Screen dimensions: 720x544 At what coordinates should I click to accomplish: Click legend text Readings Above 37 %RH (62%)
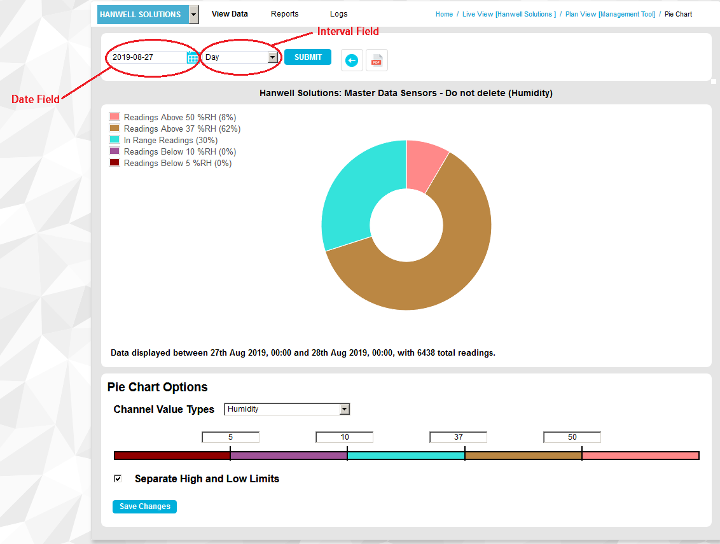pos(183,129)
